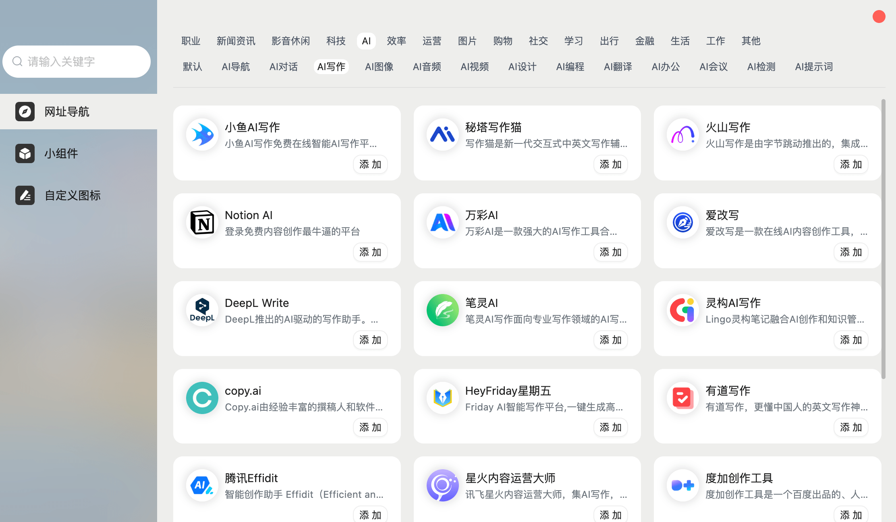Click the copy.ai teal logo icon
The image size is (896, 522).
(202, 398)
